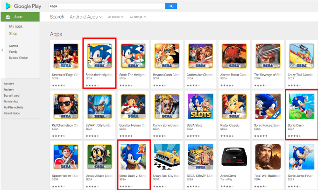The width and height of the screenshot is (318, 190).
Task: Click the Golden Axe Classic app icon
Action: pyautogui.click(x=201, y=56)
